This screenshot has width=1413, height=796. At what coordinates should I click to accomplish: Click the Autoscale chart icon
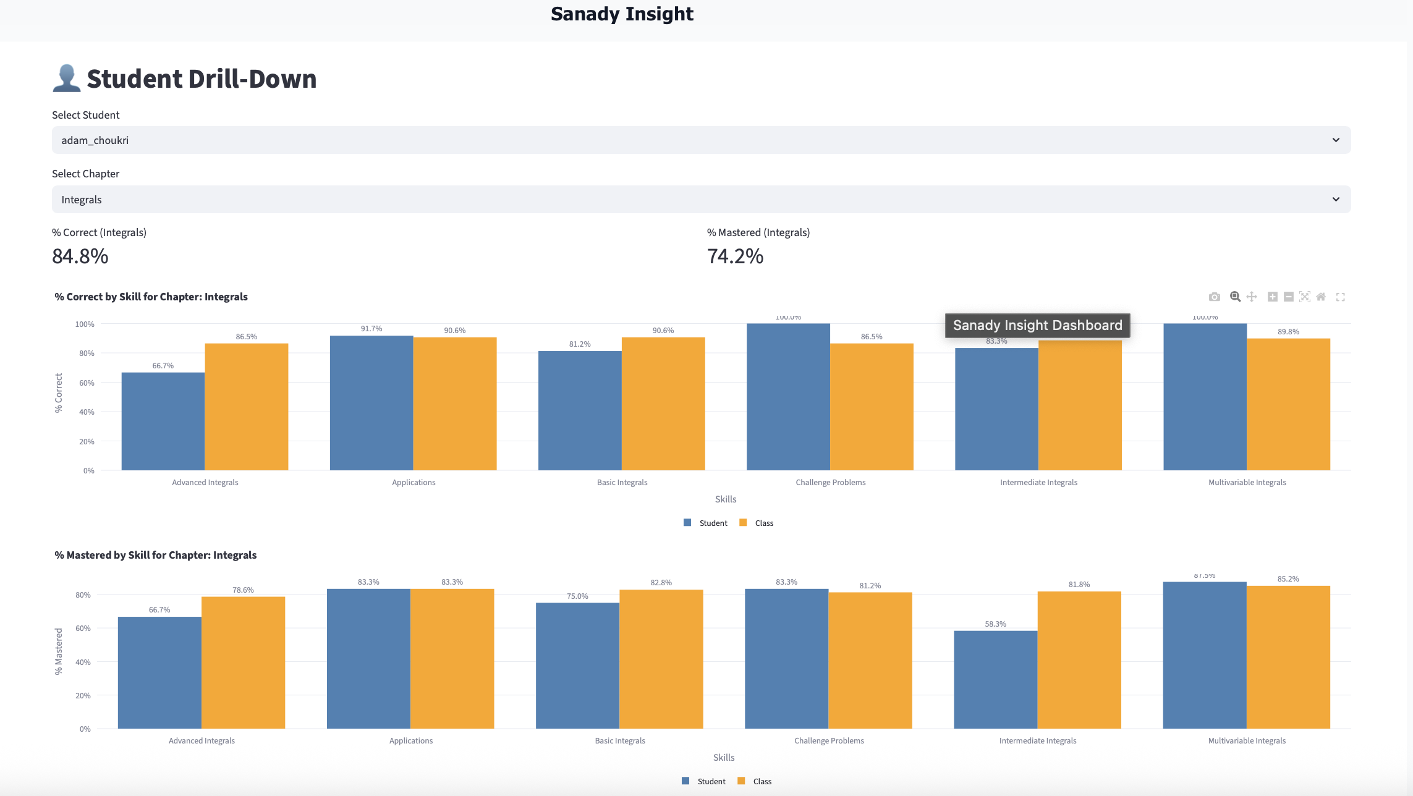pyautogui.click(x=1305, y=297)
